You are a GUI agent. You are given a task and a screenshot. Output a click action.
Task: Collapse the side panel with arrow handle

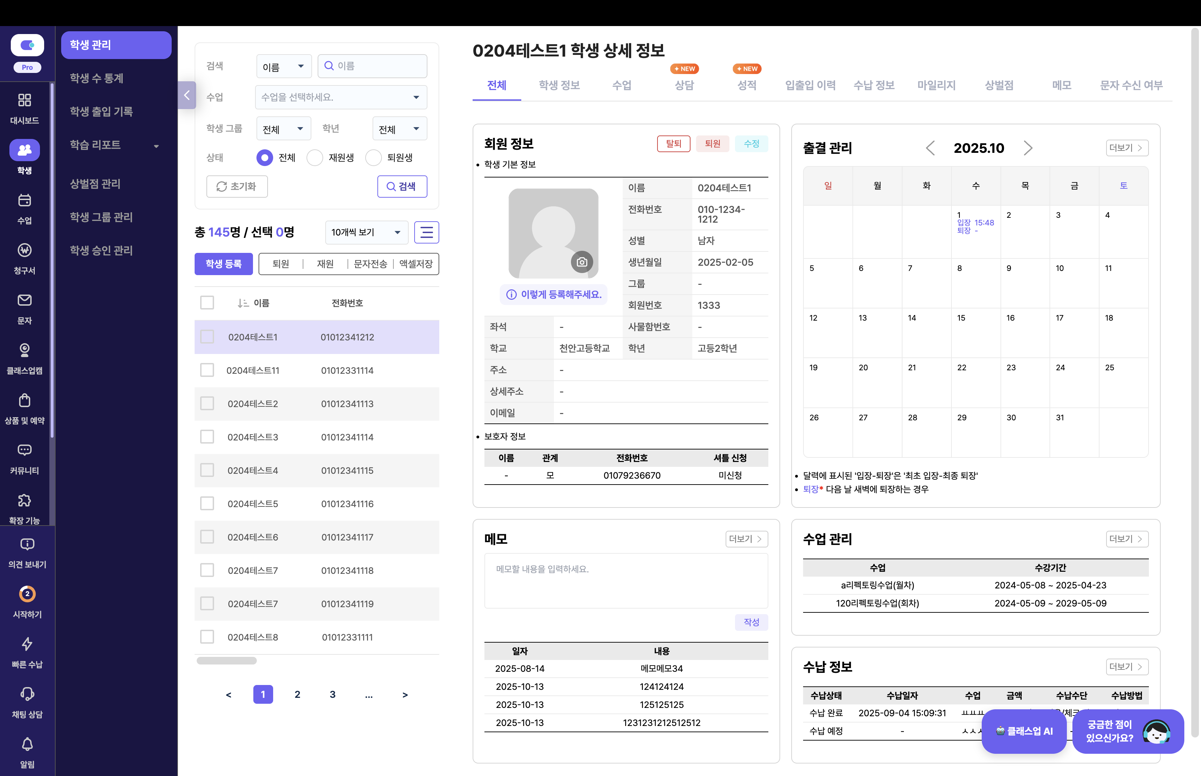click(187, 95)
